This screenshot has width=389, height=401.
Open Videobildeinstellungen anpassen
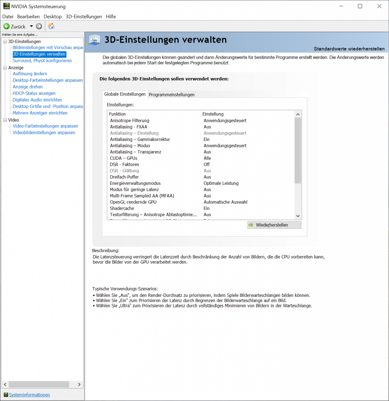click(44, 132)
